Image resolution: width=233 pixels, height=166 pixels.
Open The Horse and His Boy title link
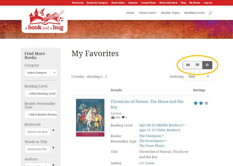pos(147,104)
